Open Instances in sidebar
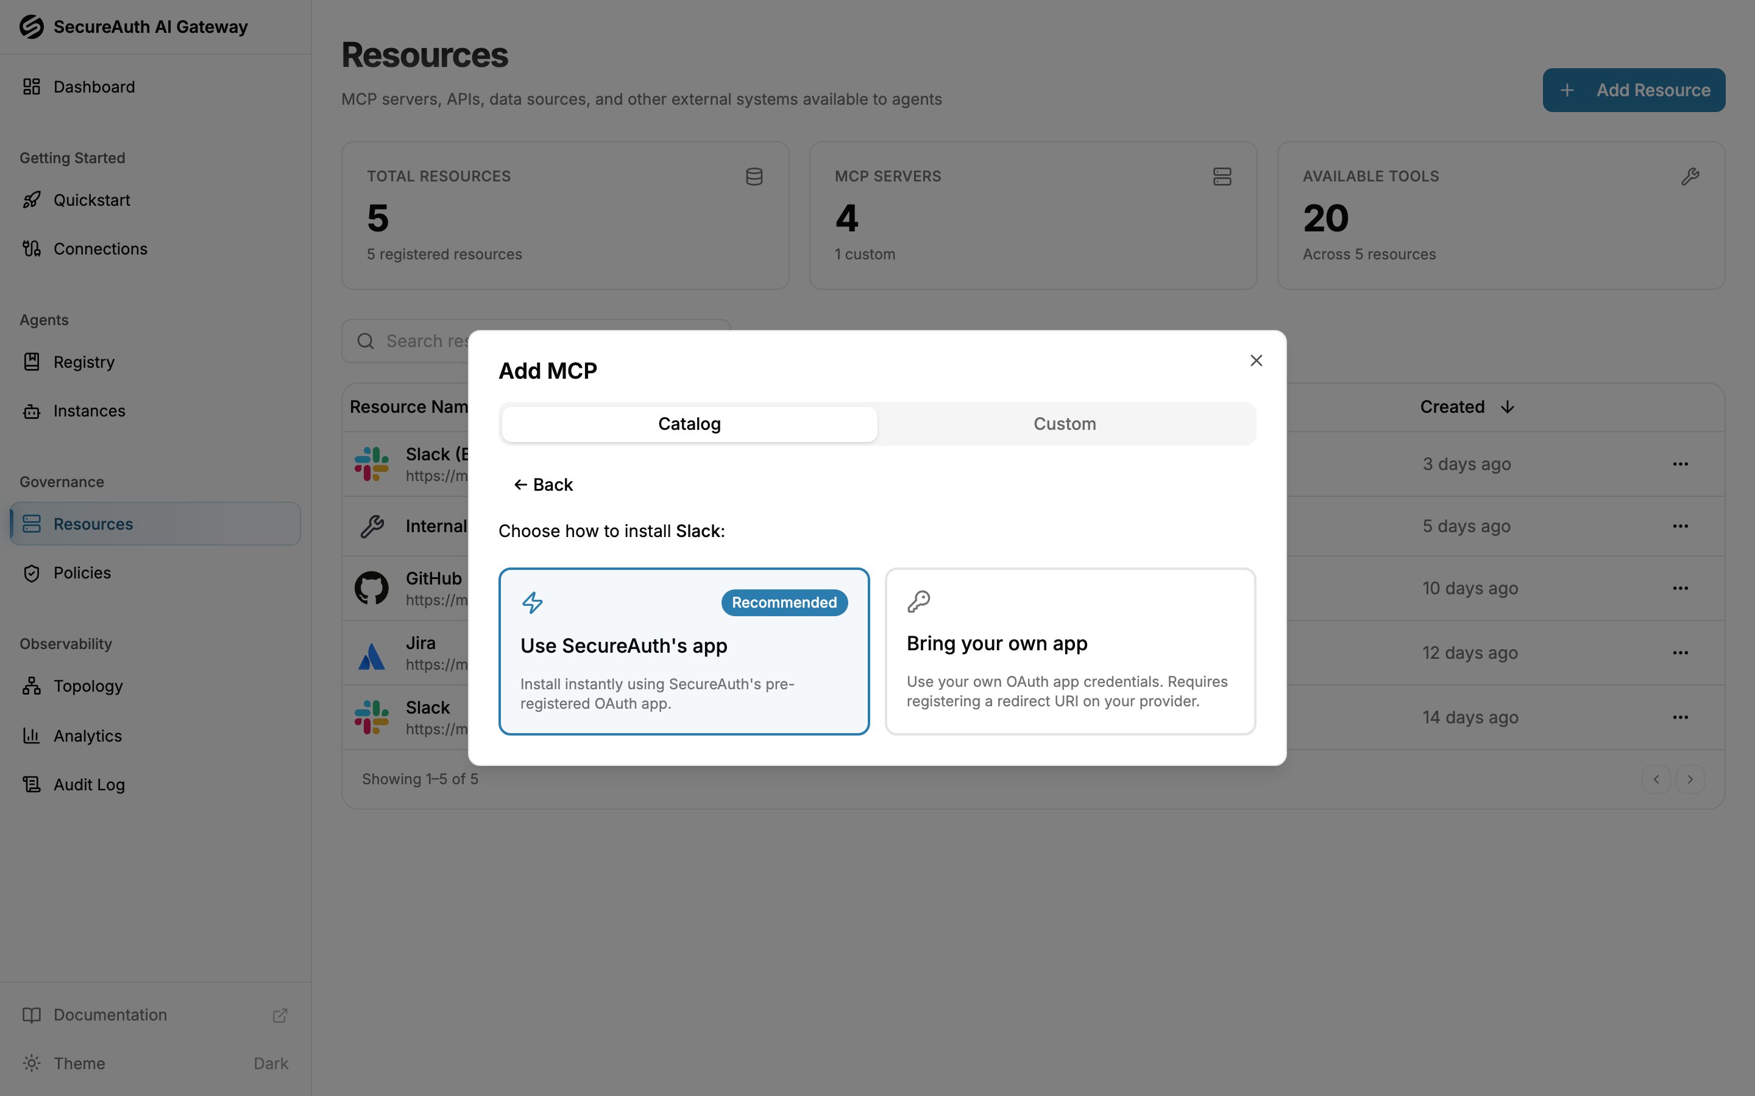Image resolution: width=1755 pixels, height=1096 pixels. pyautogui.click(x=155, y=411)
